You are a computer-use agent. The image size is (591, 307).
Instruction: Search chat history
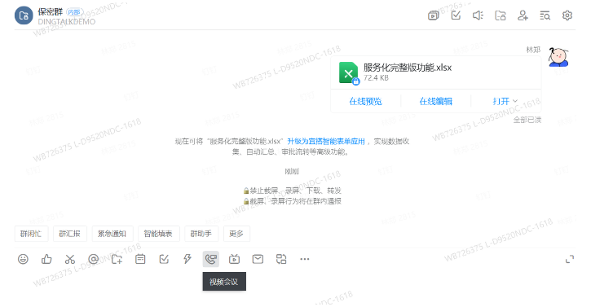[545, 15]
